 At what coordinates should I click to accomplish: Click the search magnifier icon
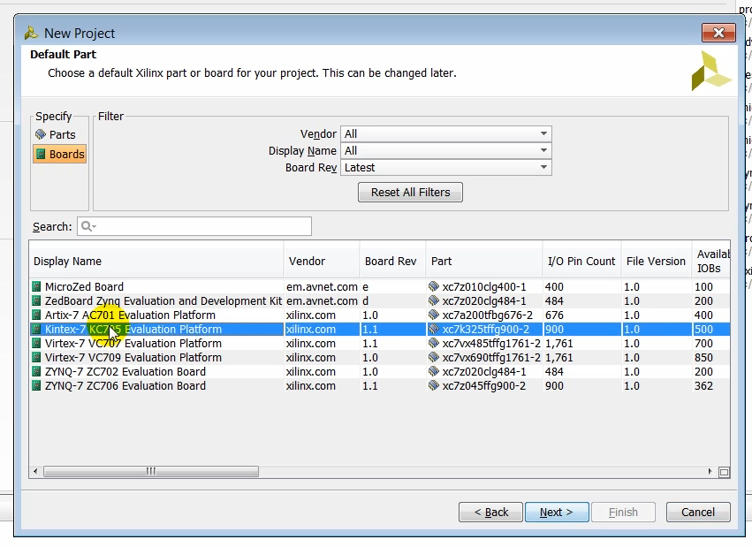[x=87, y=226]
